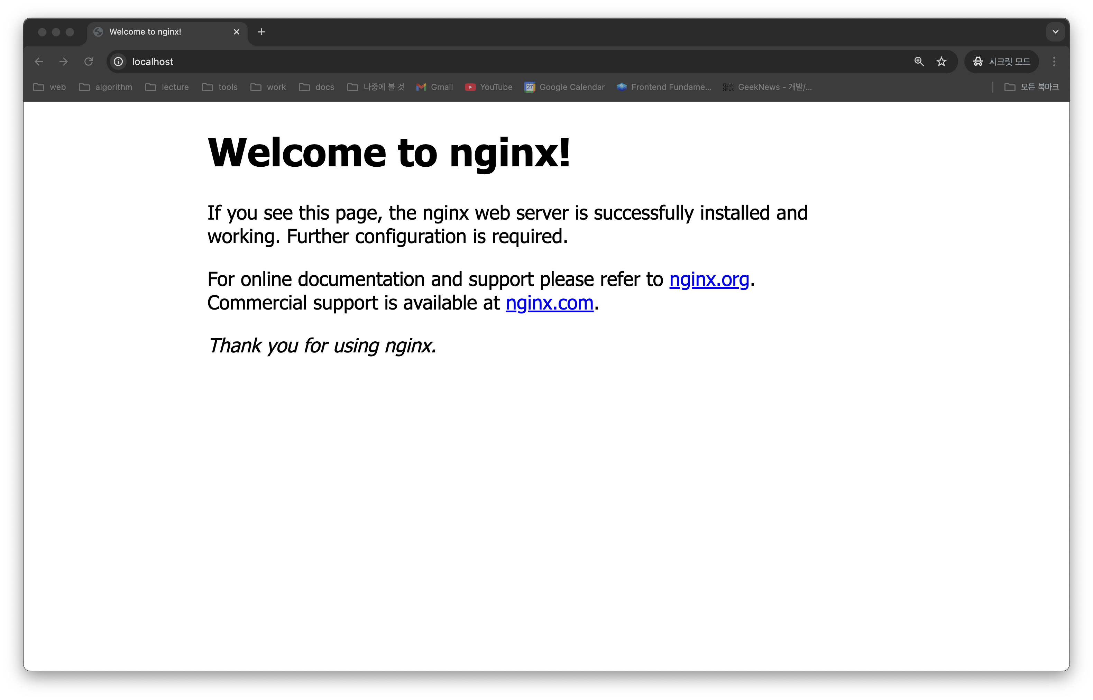1093x700 pixels.
Task: Open the Chrome three-dot menu
Action: (x=1054, y=61)
